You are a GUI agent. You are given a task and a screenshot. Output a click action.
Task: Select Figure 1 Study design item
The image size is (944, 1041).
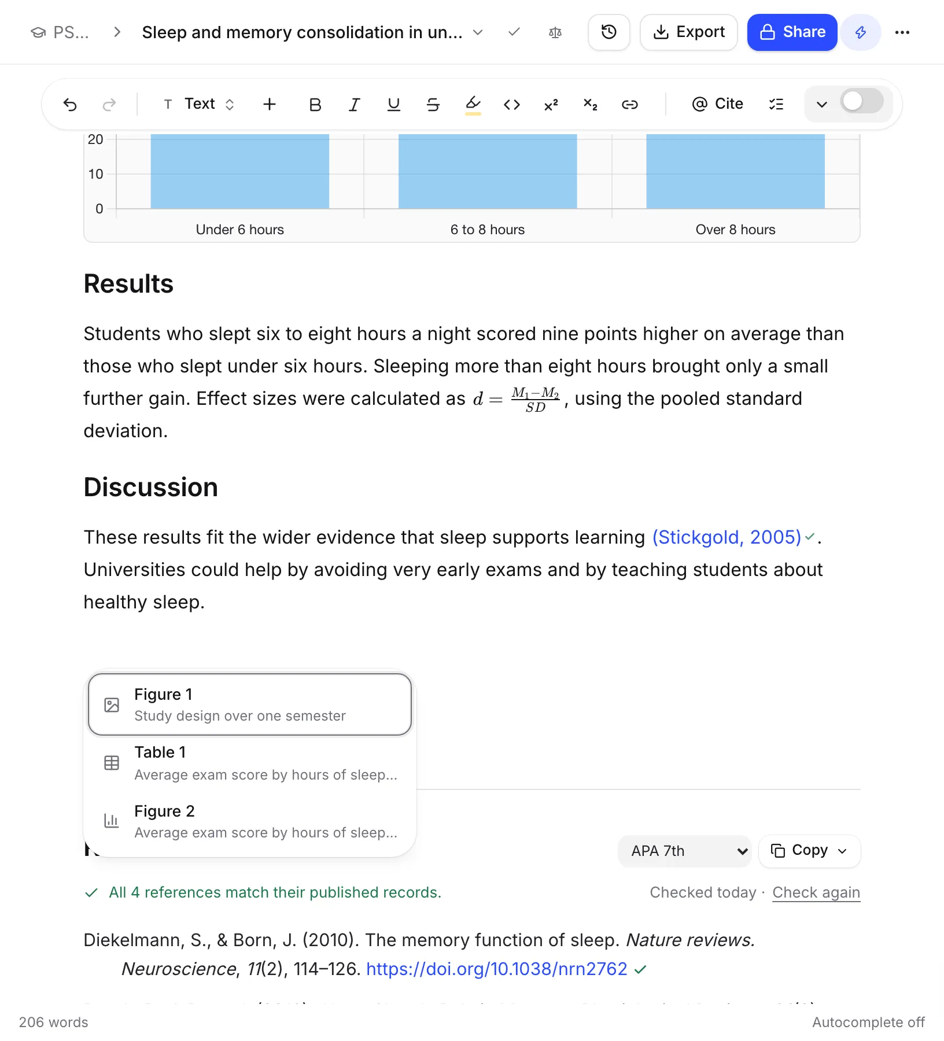(250, 704)
